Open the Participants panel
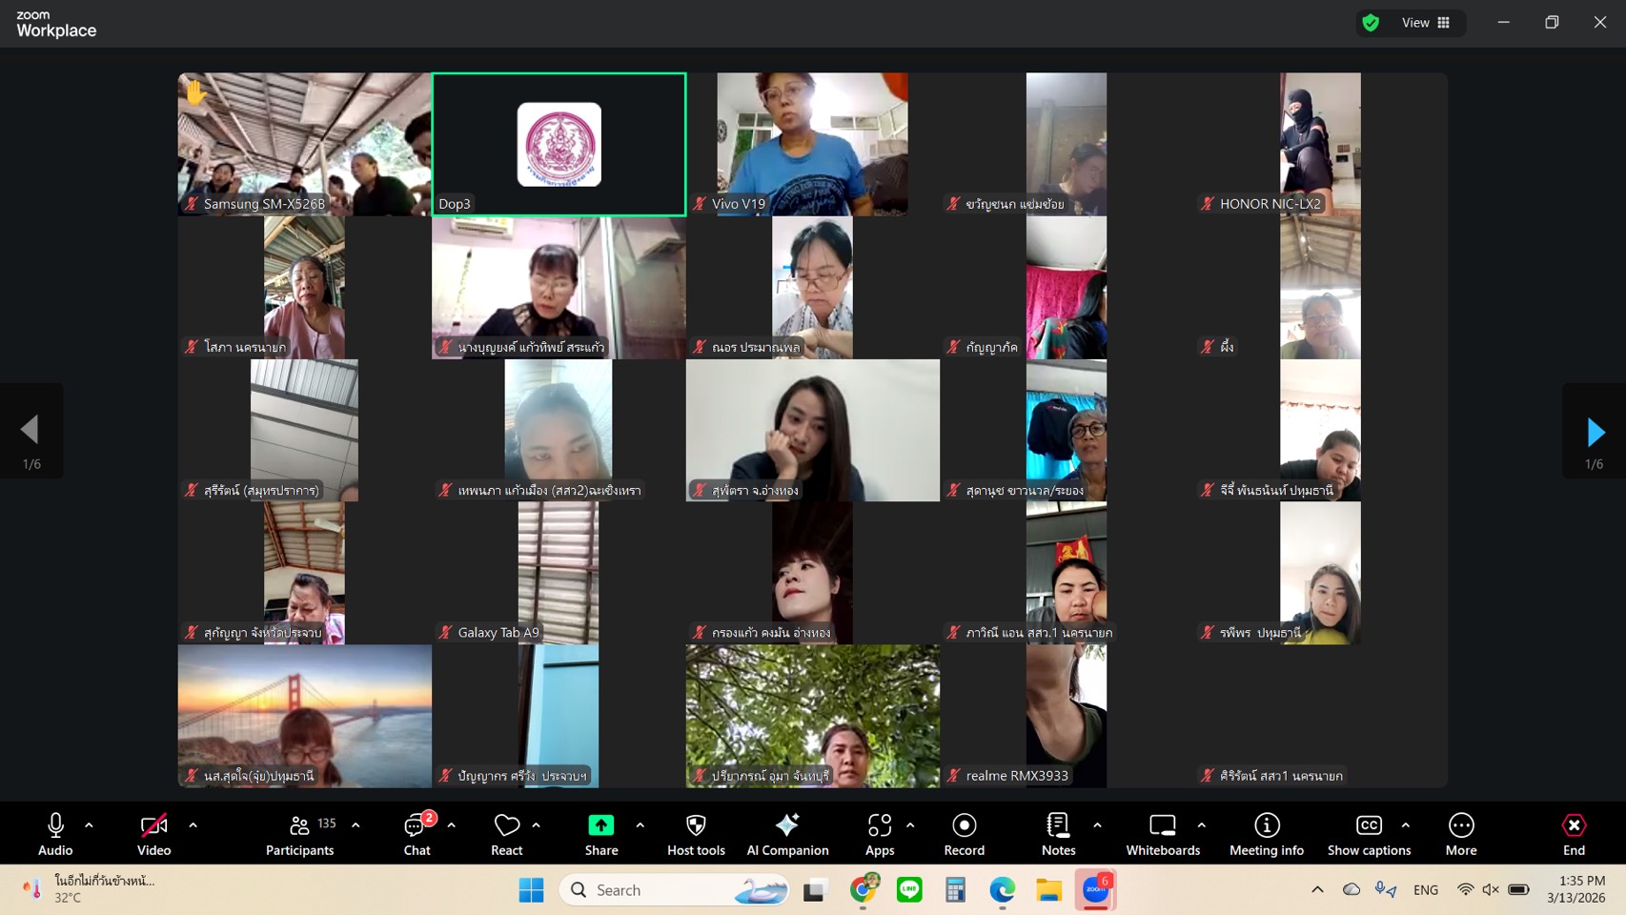This screenshot has height=915, width=1626. (x=299, y=833)
